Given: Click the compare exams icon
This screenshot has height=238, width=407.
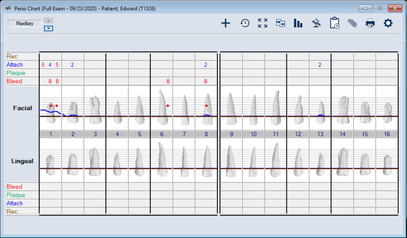Looking at the screenshot, I should pos(281,23).
